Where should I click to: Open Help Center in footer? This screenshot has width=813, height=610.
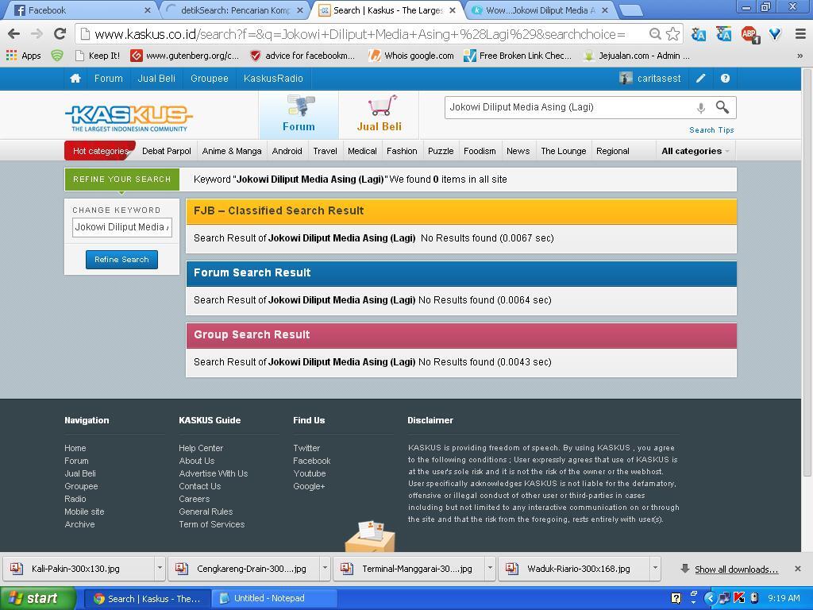point(201,448)
